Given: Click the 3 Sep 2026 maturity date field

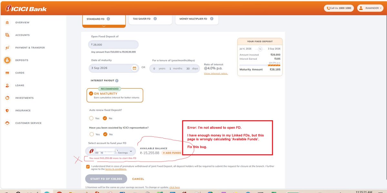Looking at the screenshot, I should (x=114, y=68).
